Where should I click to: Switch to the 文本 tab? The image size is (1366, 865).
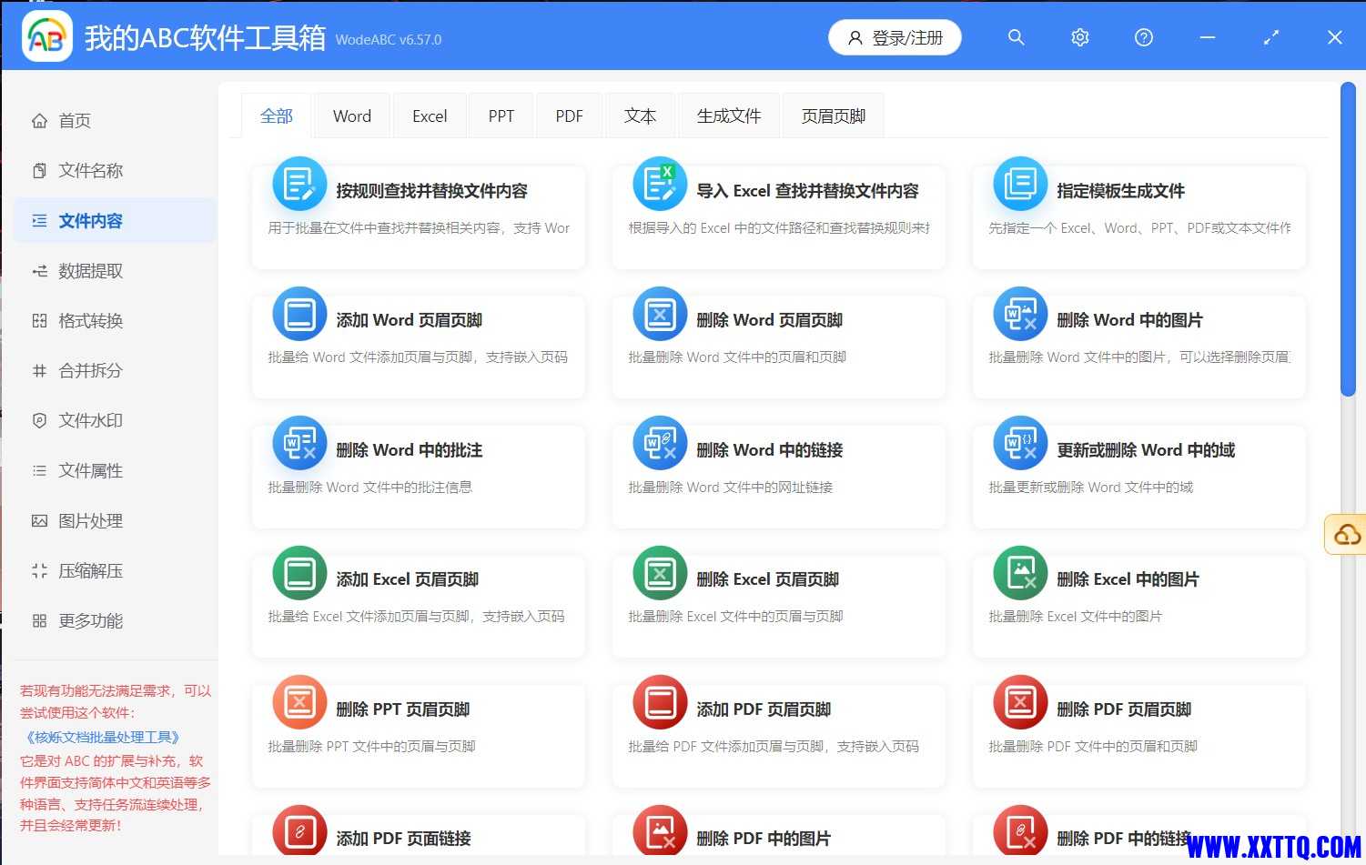[x=640, y=116]
